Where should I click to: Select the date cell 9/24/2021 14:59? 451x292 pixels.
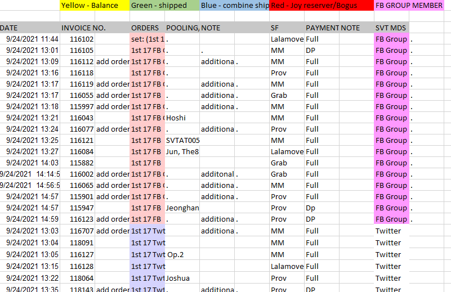click(x=30, y=219)
